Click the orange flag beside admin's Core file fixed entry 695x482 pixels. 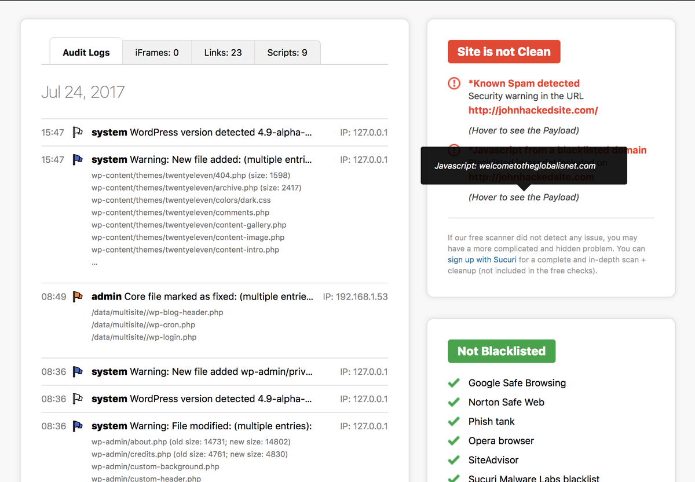pos(78,296)
